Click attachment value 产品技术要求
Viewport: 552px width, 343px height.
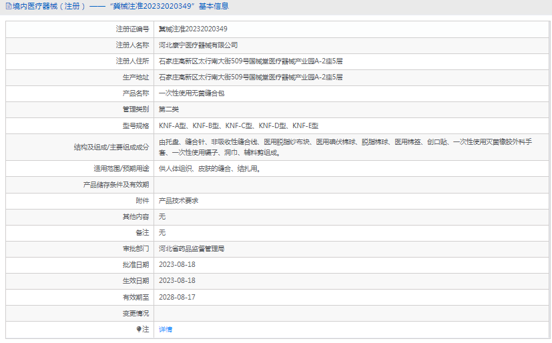tap(178, 201)
